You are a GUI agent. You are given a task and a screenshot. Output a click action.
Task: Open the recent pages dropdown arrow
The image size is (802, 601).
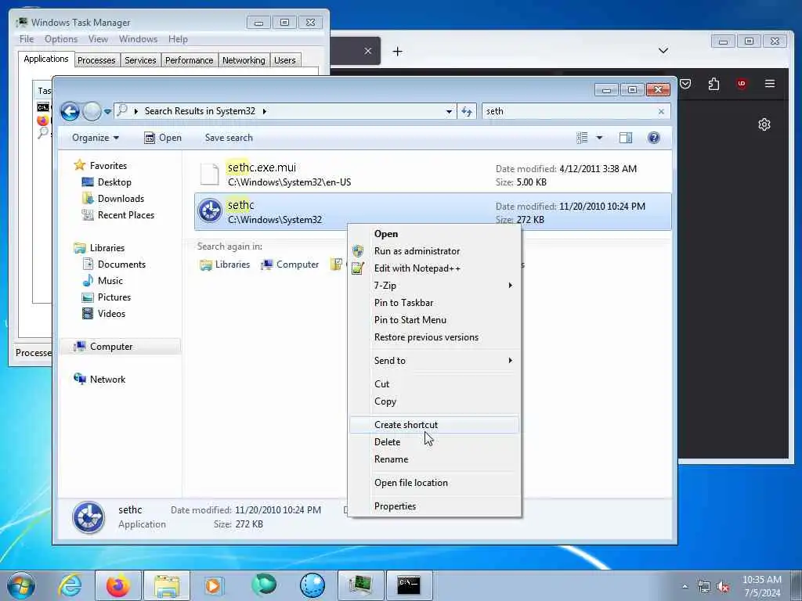107,111
